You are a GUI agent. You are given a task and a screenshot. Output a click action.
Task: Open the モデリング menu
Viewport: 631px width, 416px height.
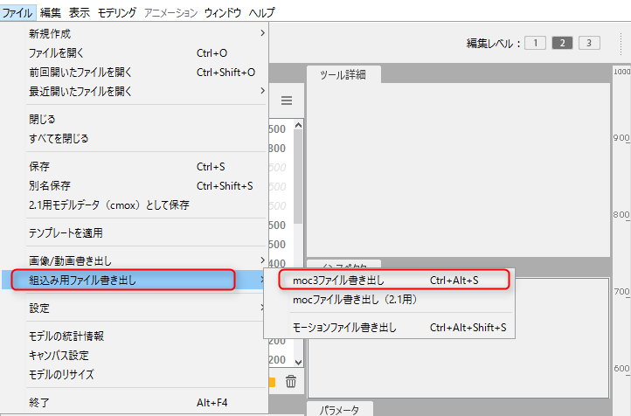116,12
